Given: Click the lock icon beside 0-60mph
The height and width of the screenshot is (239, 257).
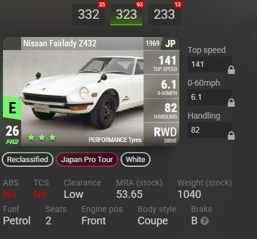Looking at the screenshot, I should pyautogui.click(x=231, y=103).
